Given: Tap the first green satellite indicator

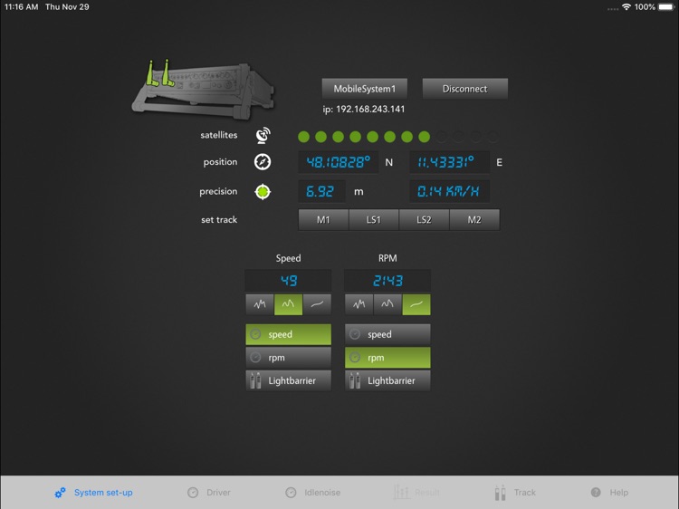Looking at the screenshot, I should pos(304,137).
